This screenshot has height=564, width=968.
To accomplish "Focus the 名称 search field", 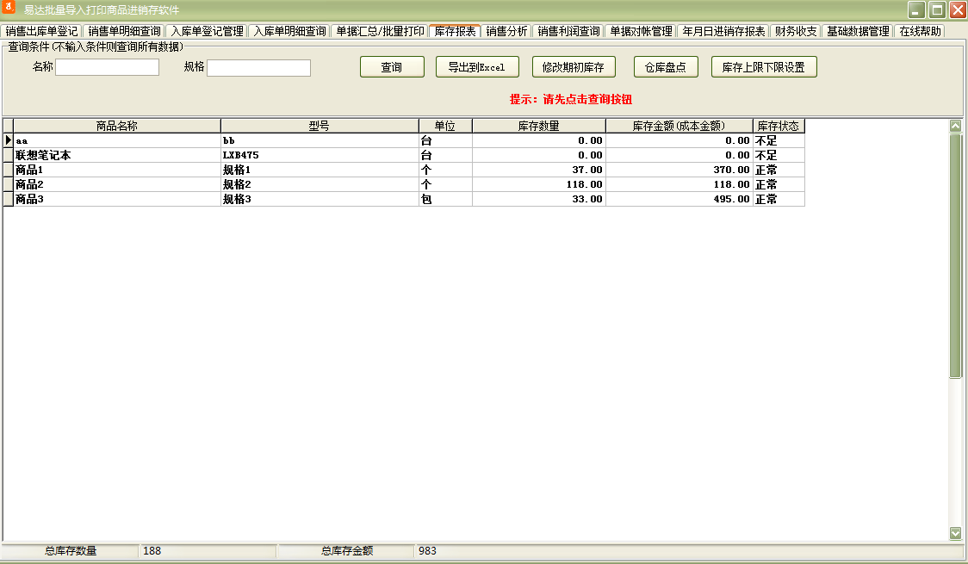I will click(x=108, y=67).
